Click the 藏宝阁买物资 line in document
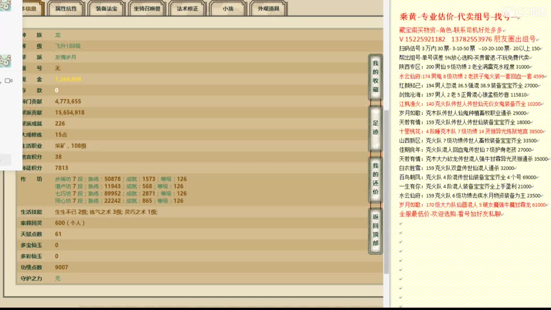The image size is (551, 310). click(451, 30)
